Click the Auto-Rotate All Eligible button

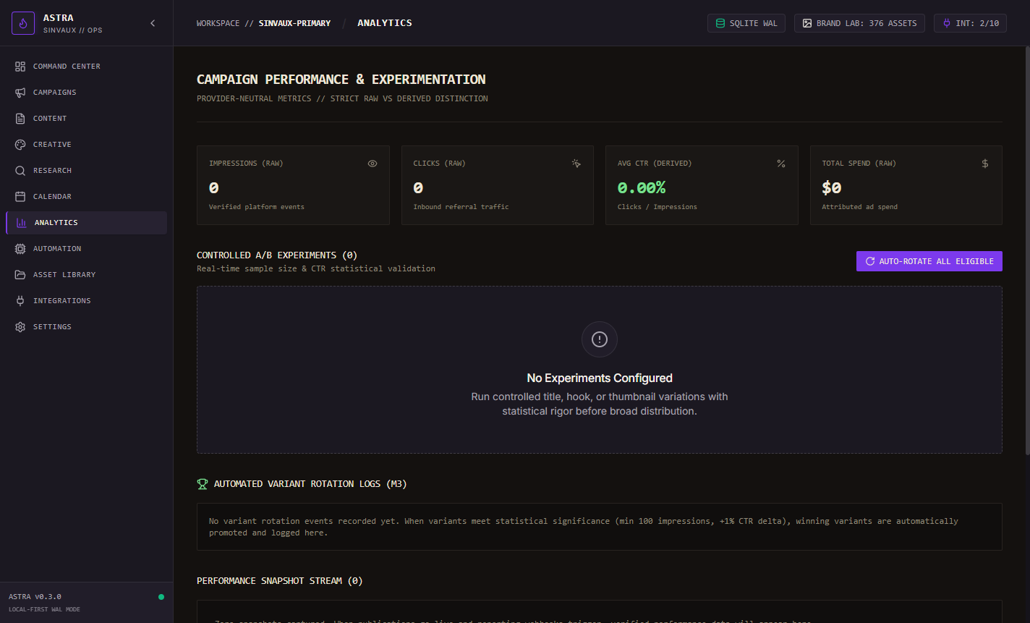(929, 261)
